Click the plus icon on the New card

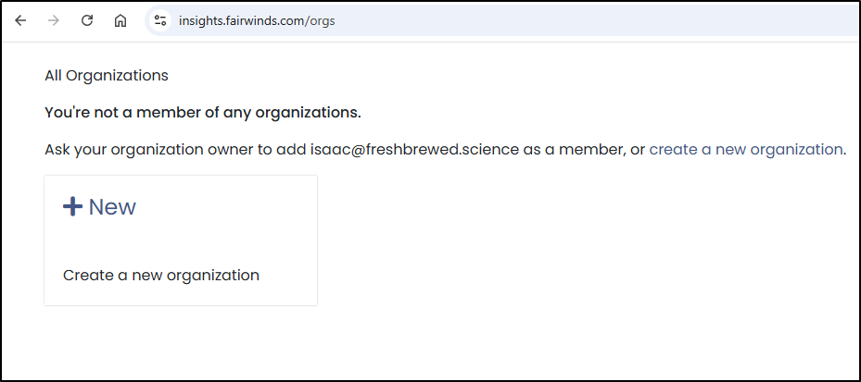[x=72, y=206]
